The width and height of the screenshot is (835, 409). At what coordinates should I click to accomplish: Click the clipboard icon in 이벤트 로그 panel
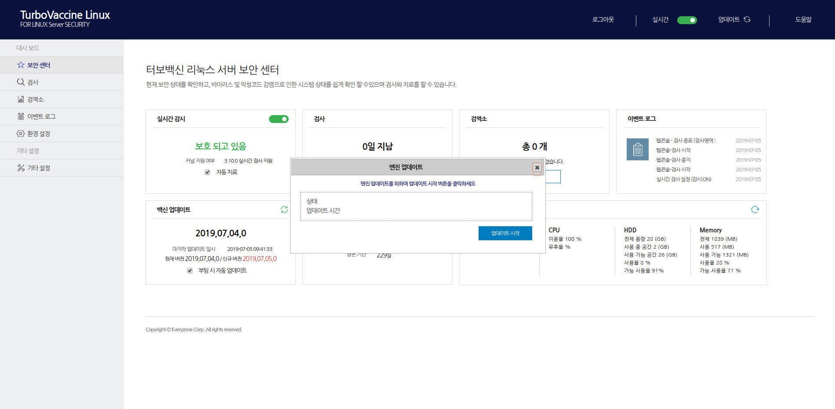point(637,150)
